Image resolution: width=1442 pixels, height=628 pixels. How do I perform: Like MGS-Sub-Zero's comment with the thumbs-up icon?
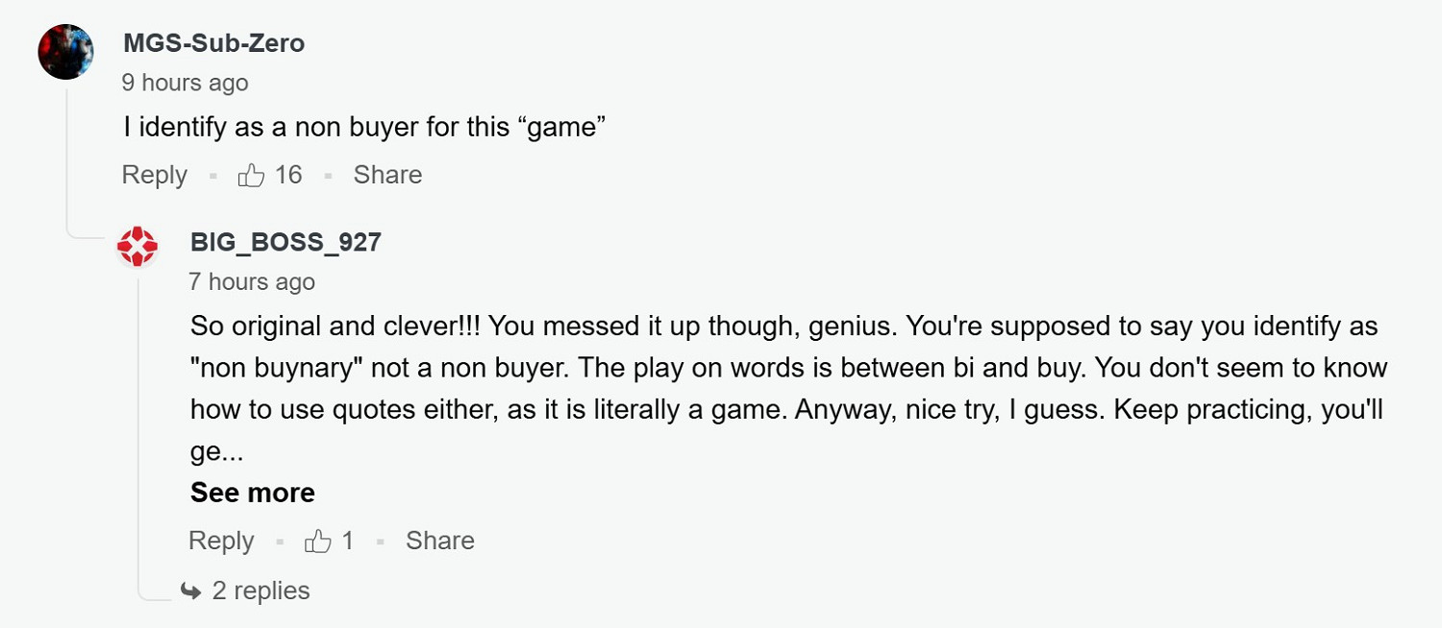coord(251,175)
